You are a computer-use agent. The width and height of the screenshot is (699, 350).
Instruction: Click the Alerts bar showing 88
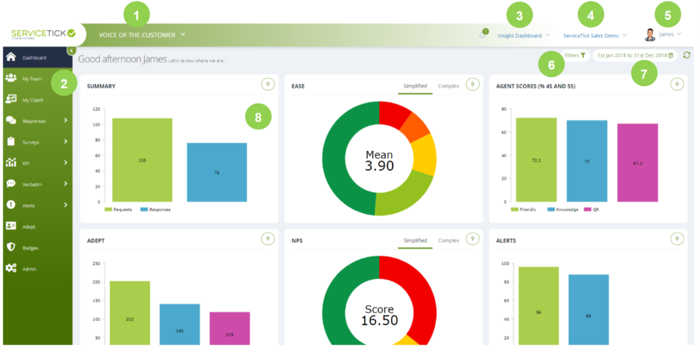click(x=588, y=310)
